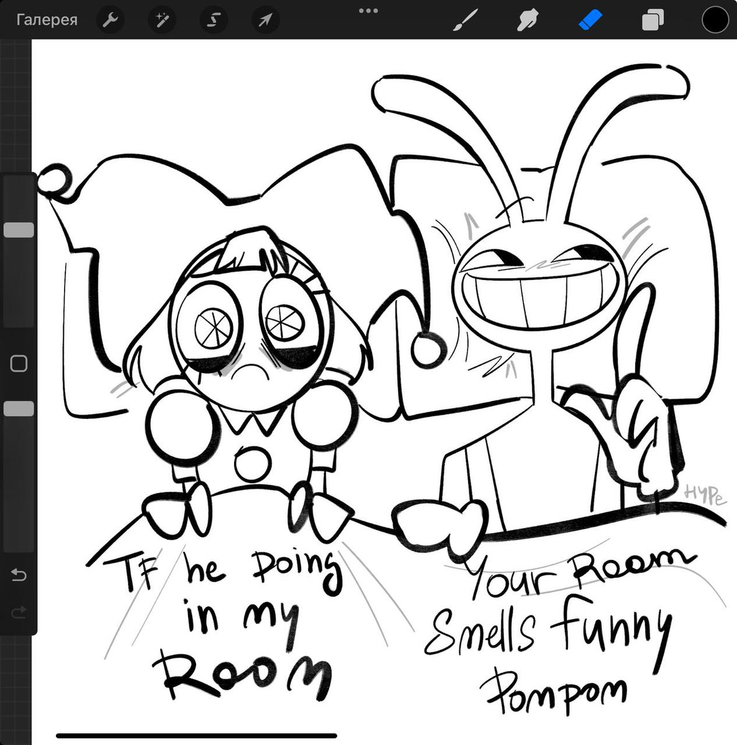Redo the last undone stroke
This screenshot has height=745, width=737.
coord(19,613)
